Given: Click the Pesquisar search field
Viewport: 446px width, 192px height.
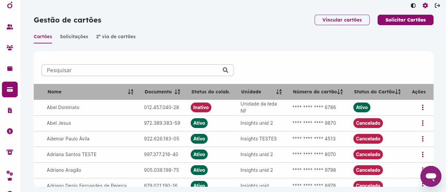Looking at the screenshot, I should coord(133,70).
